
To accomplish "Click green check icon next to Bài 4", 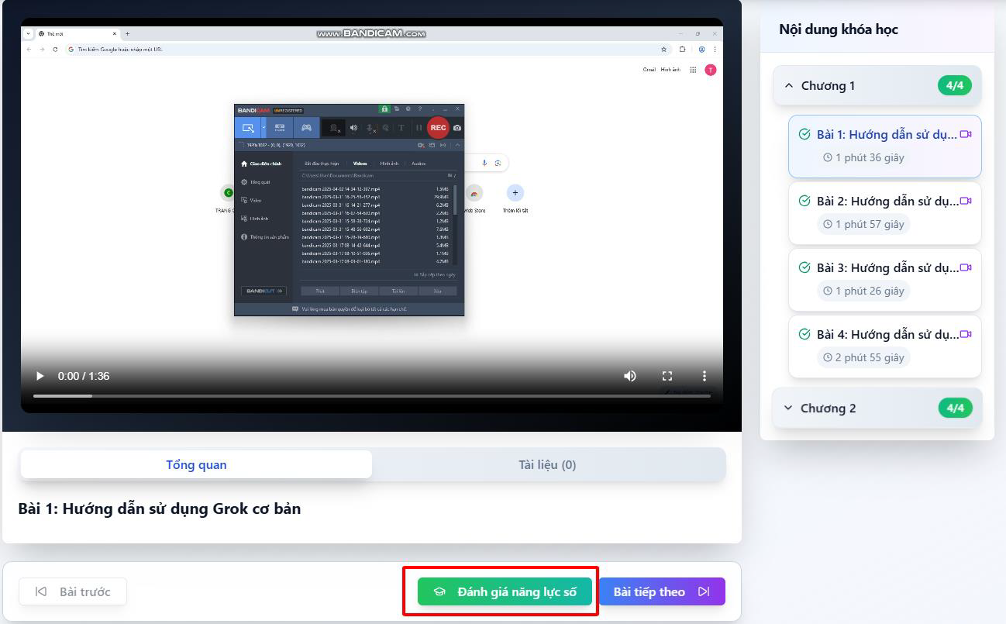I will (804, 334).
